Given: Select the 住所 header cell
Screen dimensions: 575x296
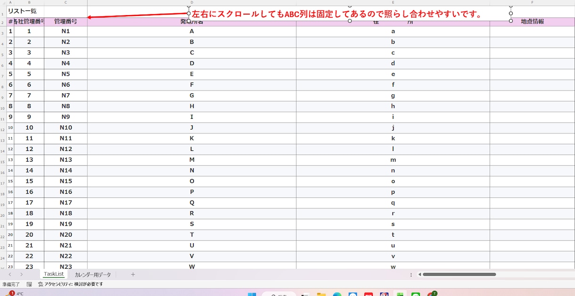Looking at the screenshot, I should 393,22.
